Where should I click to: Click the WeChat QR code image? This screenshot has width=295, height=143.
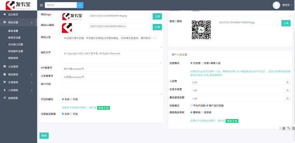point(201,30)
